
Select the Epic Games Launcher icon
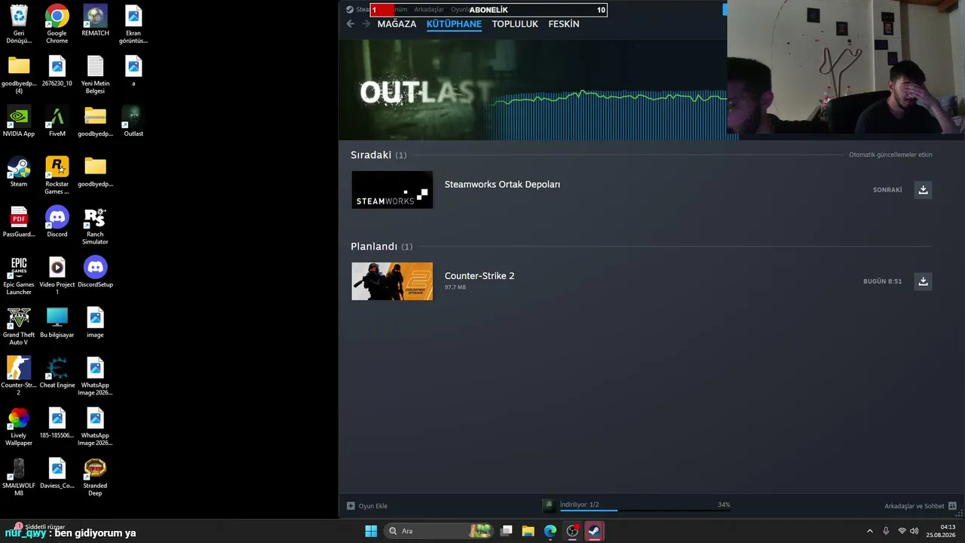click(x=19, y=275)
